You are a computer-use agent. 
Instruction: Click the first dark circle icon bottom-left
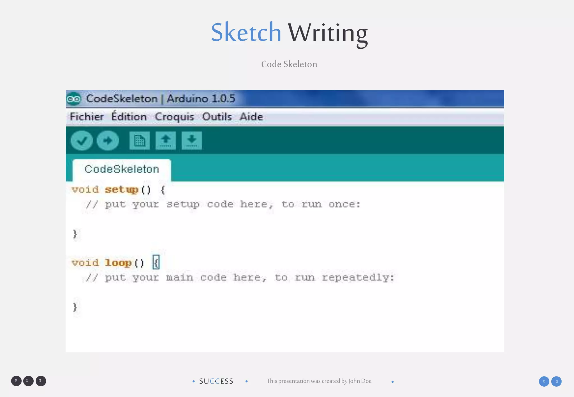[x=16, y=381]
